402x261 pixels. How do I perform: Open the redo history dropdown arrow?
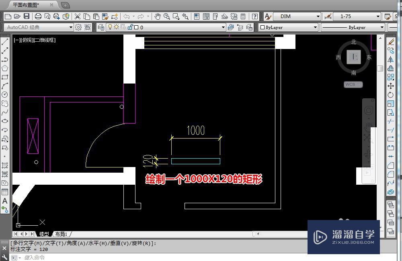point(148,16)
